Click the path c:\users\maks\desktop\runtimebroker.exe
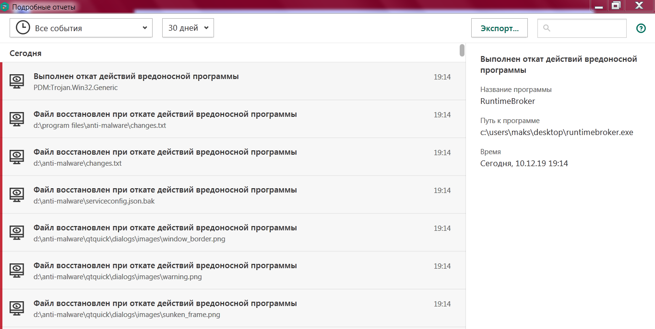The width and height of the screenshot is (655, 329). [x=557, y=132]
